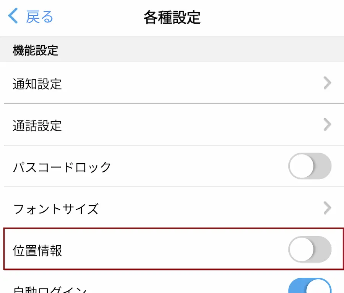
Task: Select the 通話設定 menu label
Action: point(37,126)
